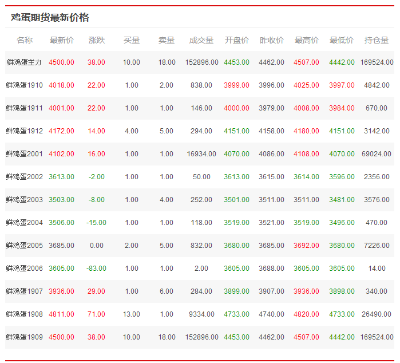Click change value -83.00 for 鲜鸡蛋2006

pos(97,269)
